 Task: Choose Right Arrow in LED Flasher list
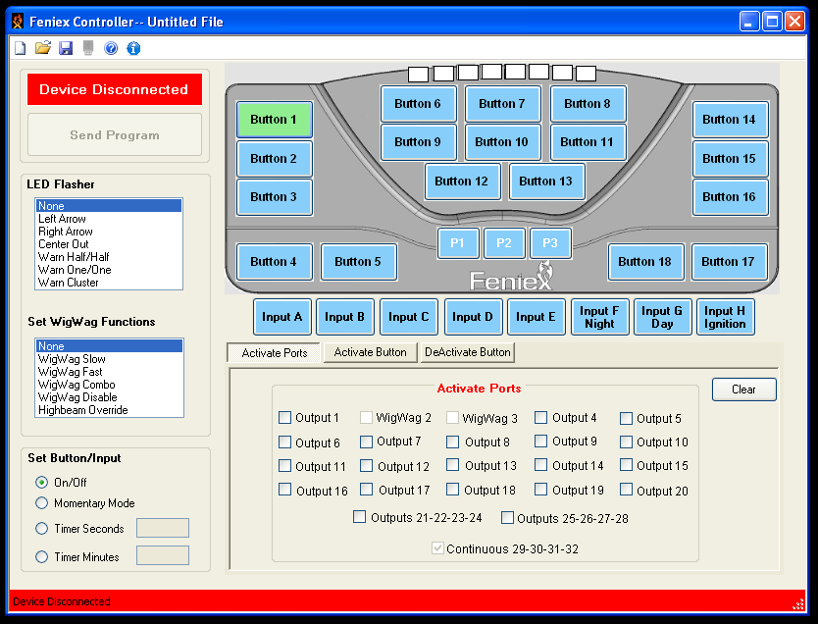pyautogui.click(x=109, y=232)
